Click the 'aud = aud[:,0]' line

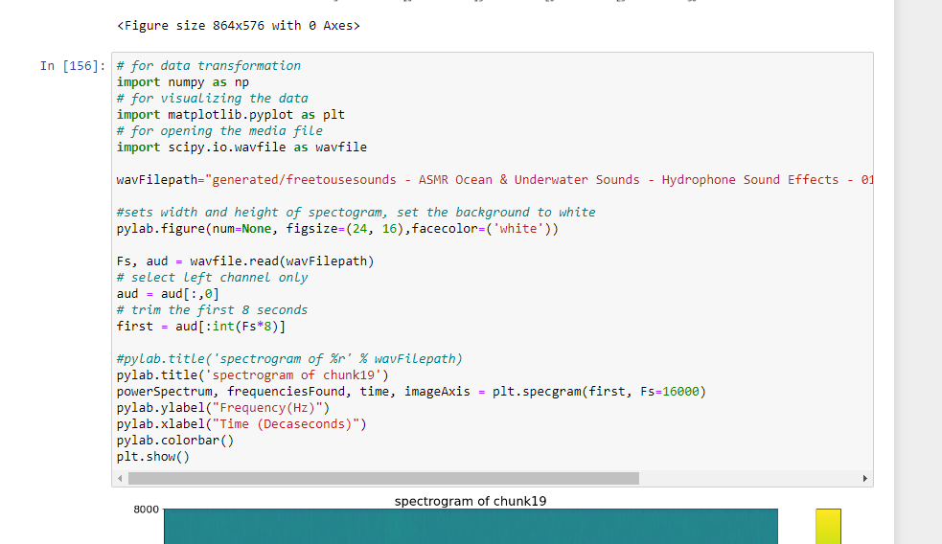click(169, 294)
